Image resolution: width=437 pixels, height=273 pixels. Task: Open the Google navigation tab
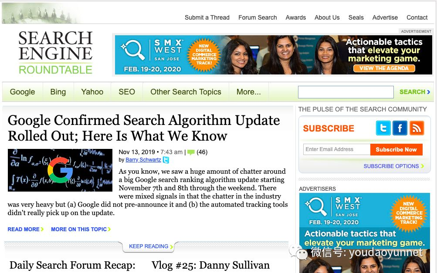point(22,92)
